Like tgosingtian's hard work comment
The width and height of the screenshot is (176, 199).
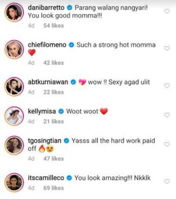(x=167, y=144)
